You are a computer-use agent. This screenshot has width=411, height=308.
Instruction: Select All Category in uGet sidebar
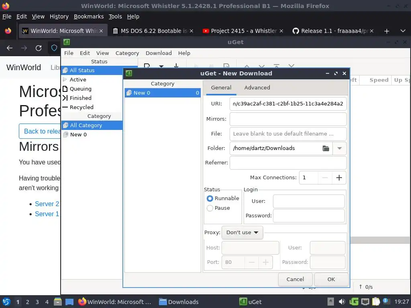coord(92,125)
